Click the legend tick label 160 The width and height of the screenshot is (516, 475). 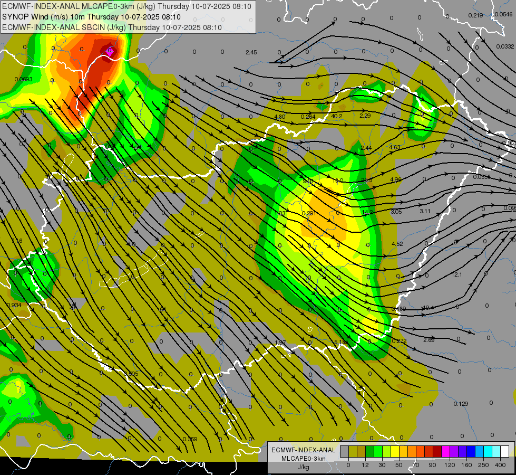[466, 465]
